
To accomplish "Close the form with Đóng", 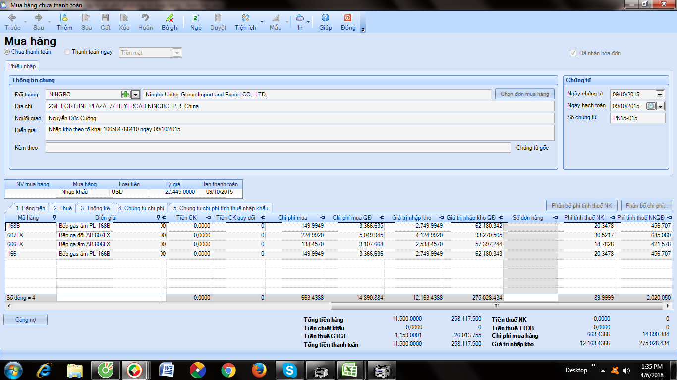I will click(348, 22).
